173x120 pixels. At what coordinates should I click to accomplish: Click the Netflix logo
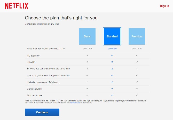tap(17, 6)
